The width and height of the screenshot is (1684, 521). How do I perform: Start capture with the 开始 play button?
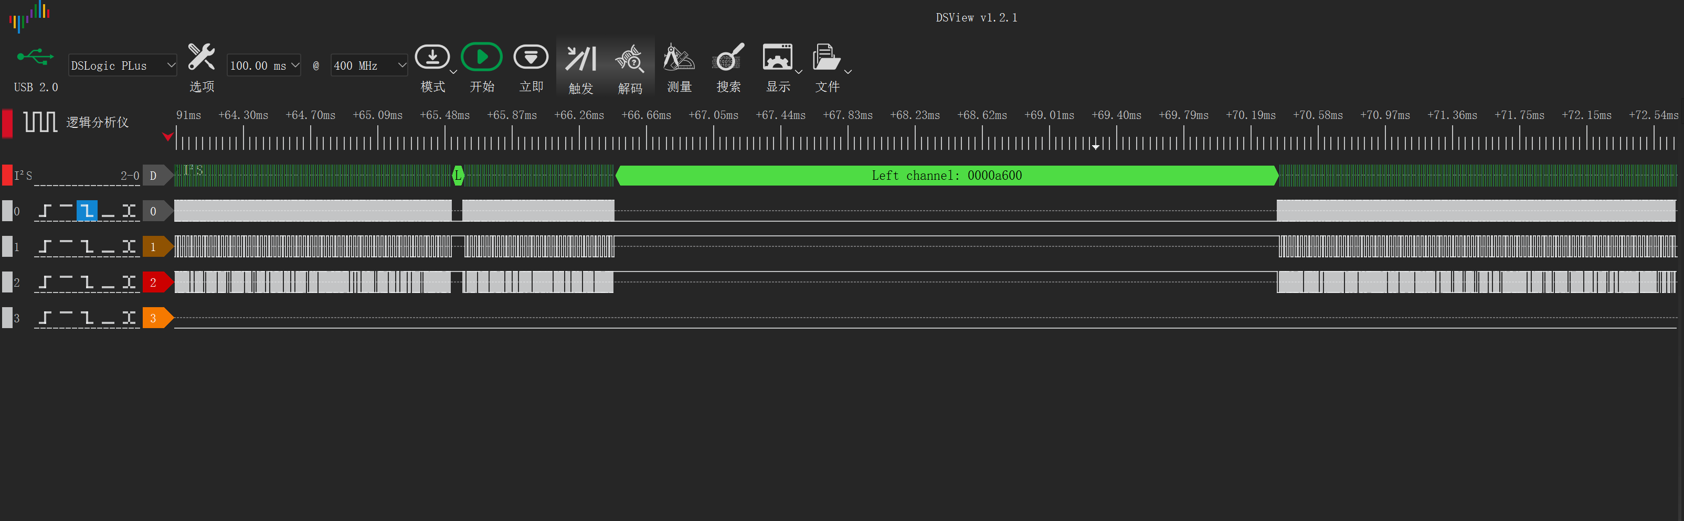482,58
